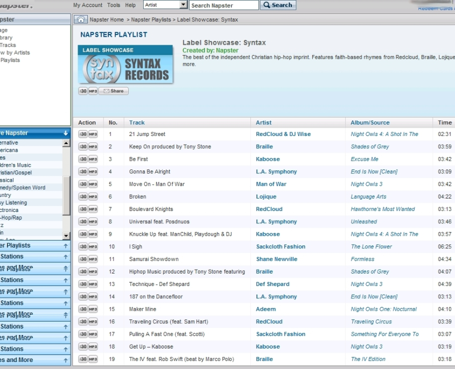455x369 pixels.
Task: Open album Unleashed
Action: pyautogui.click(x=363, y=222)
